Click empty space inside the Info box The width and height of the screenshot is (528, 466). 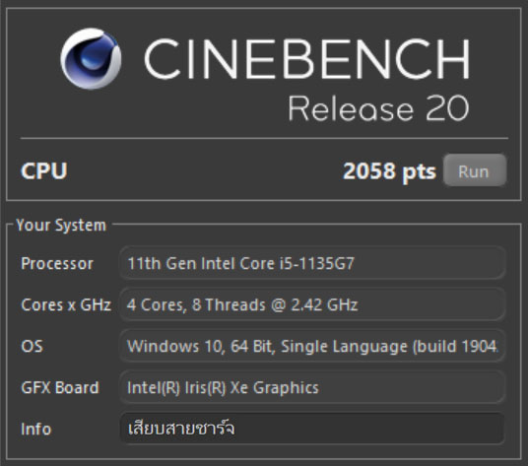(x=370, y=429)
